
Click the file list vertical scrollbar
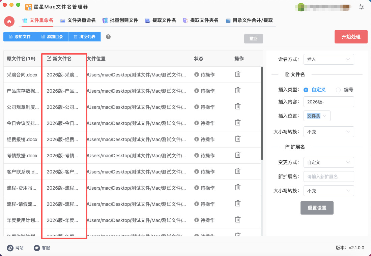(x=262, y=114)
